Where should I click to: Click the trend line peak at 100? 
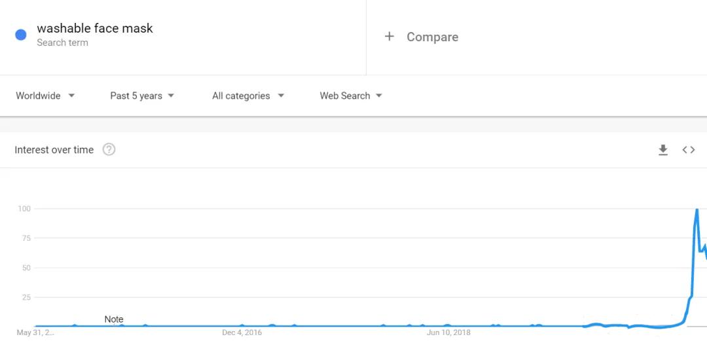697,210
